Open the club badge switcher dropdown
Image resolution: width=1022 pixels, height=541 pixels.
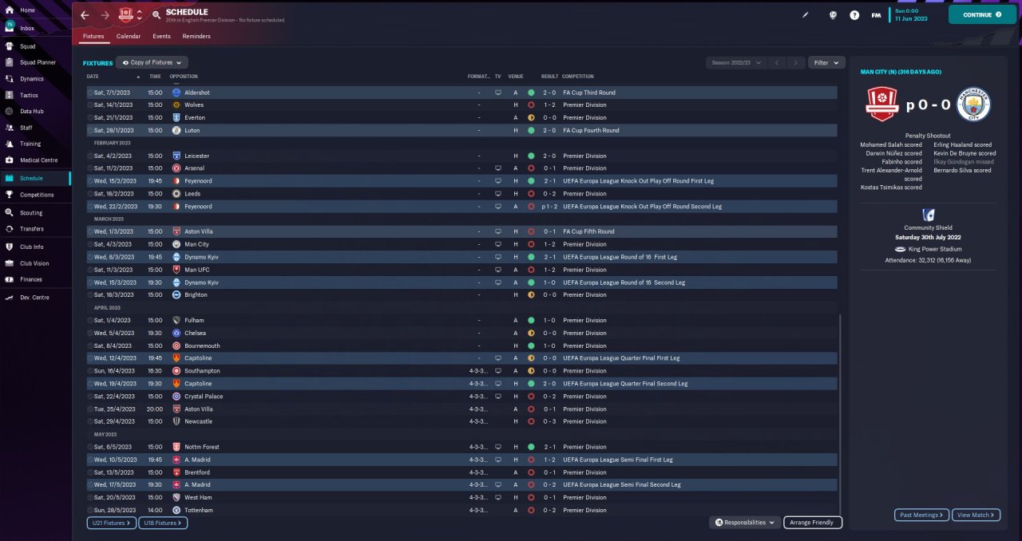click(139, 15)
